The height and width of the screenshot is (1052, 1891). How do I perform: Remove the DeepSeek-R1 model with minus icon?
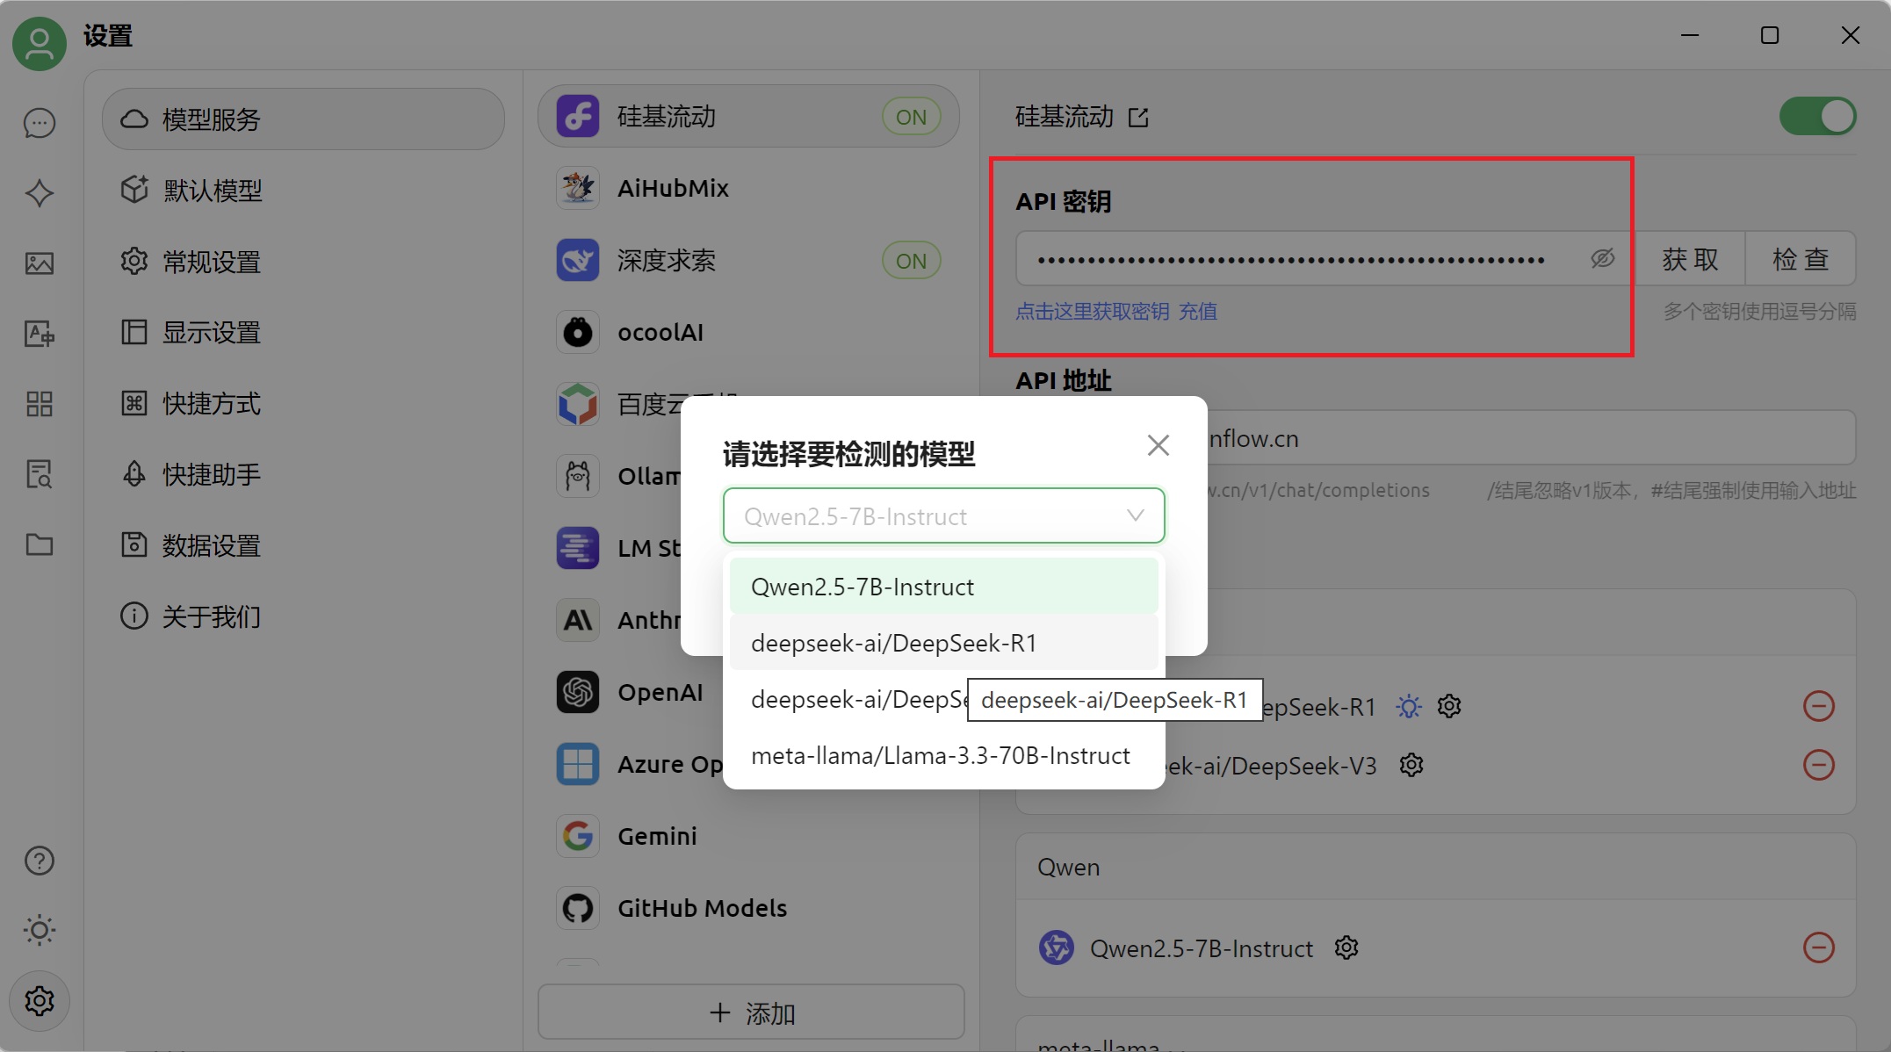(1819, 706)
